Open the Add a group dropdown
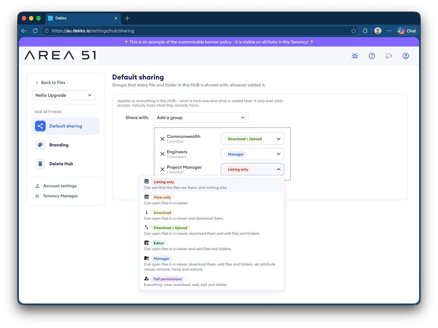438x328 pixels. (x=201, y=118)
